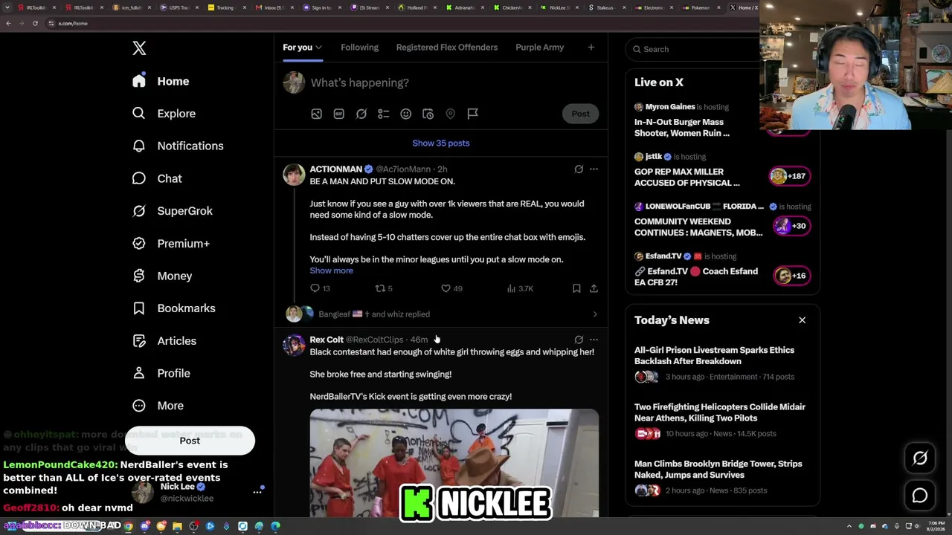This screenshot has width=952, height=535.
Task: Go to Home in the sidebar
Action: coord(161,81)
